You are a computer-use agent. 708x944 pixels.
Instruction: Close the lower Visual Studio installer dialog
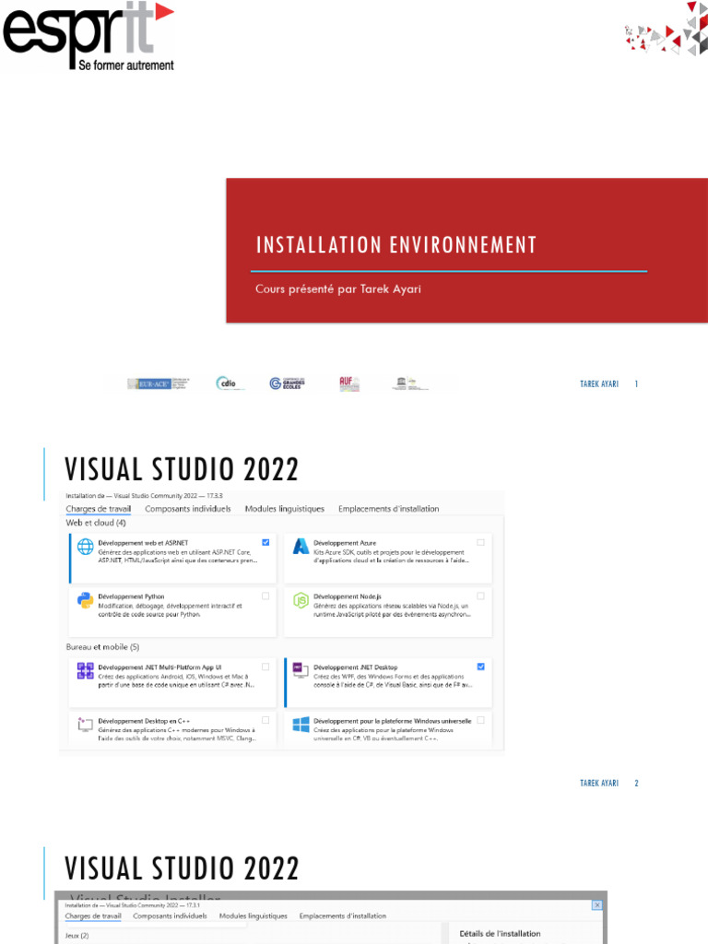tap(596, 905)
